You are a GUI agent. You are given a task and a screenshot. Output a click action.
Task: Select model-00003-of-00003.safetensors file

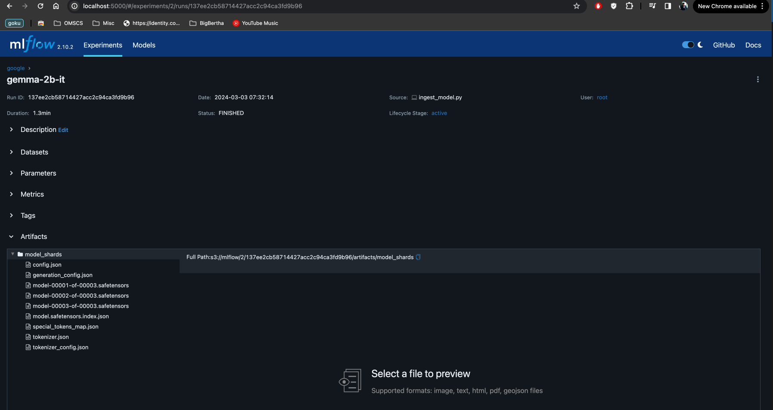tap(81, 306)
